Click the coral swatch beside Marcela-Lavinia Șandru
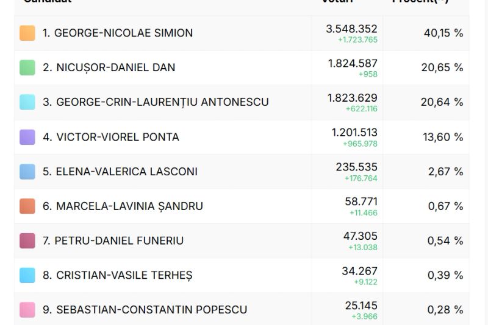The width and height of the screenshot is (488, 325). [27, 206]
